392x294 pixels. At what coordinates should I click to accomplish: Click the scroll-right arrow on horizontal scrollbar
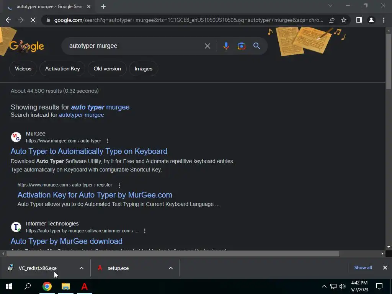coord(382,254)
